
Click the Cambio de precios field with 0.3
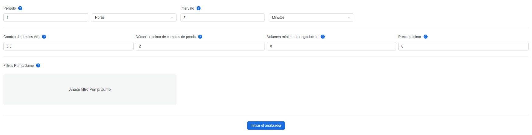click(68, 46)
